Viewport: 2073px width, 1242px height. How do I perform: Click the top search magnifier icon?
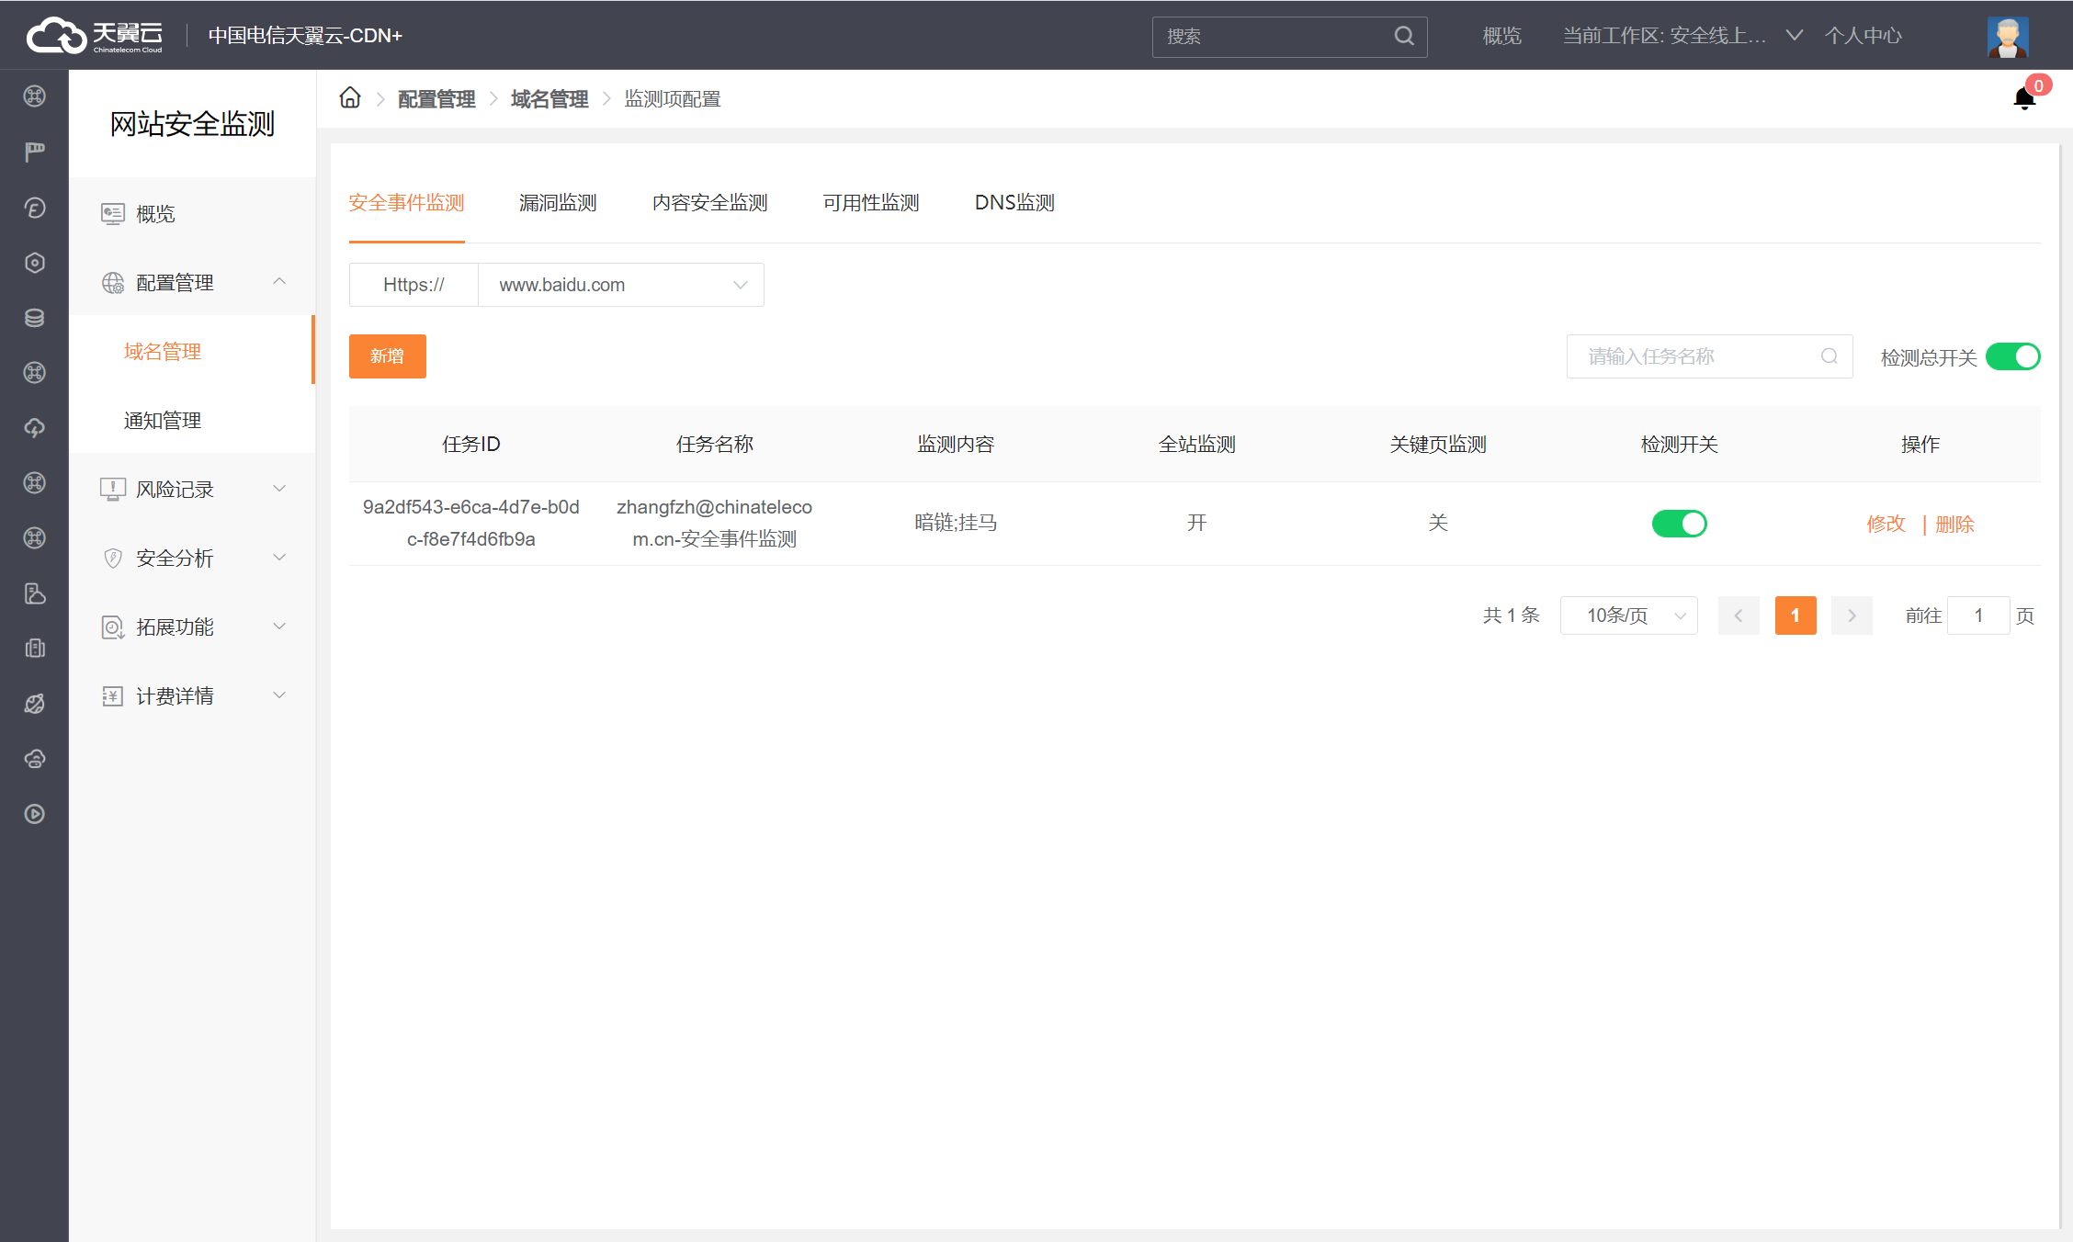coord(1403,36)
